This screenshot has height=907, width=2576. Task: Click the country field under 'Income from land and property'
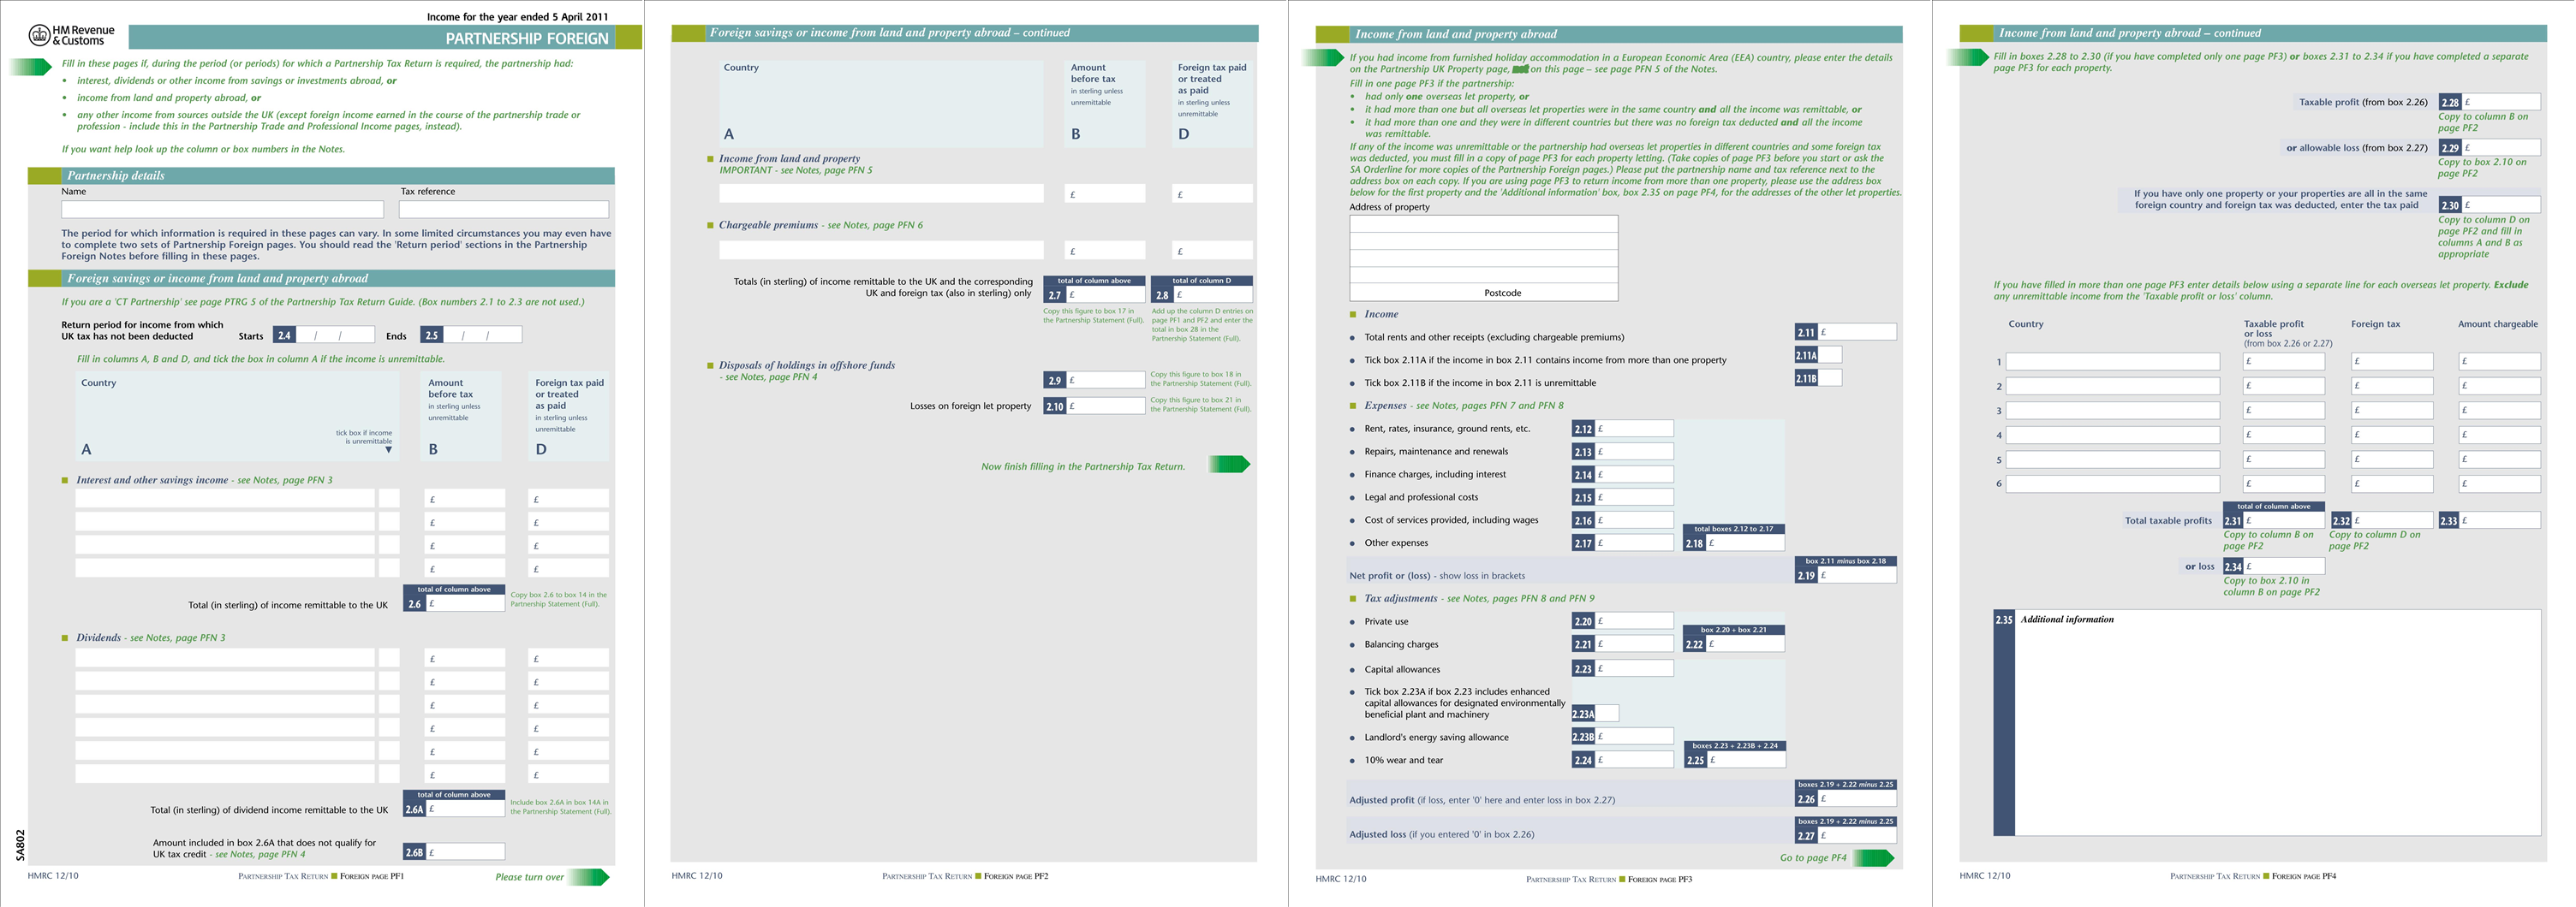click(881, 193)
